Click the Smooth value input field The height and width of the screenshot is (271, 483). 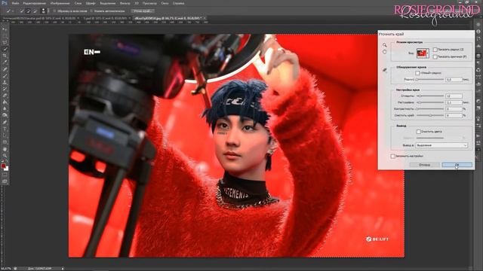pyautogui.click(x=454, y=96)
